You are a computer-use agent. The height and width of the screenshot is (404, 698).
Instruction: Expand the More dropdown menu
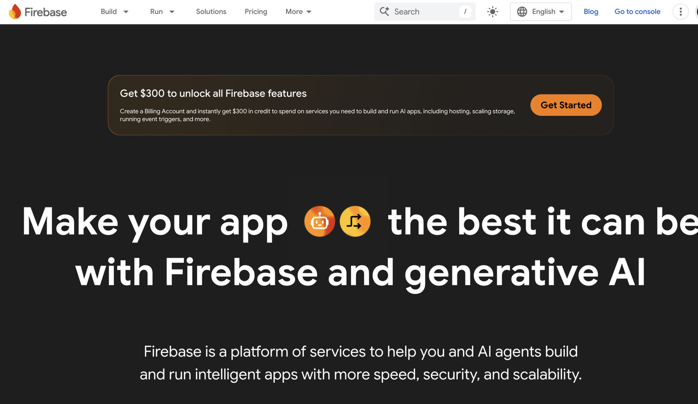298,12
